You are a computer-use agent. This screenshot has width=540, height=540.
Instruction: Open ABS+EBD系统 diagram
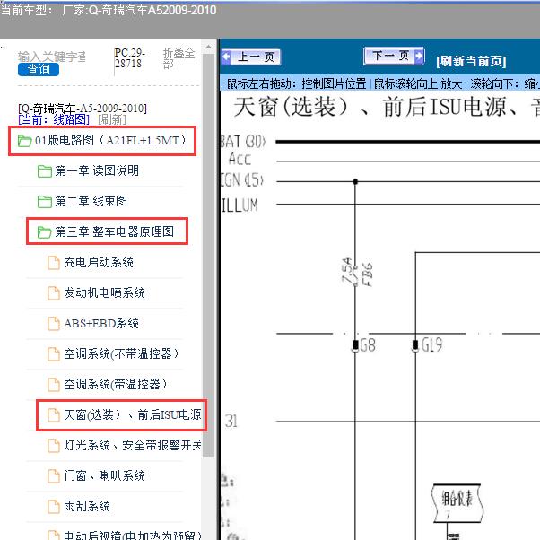(101, 324)
